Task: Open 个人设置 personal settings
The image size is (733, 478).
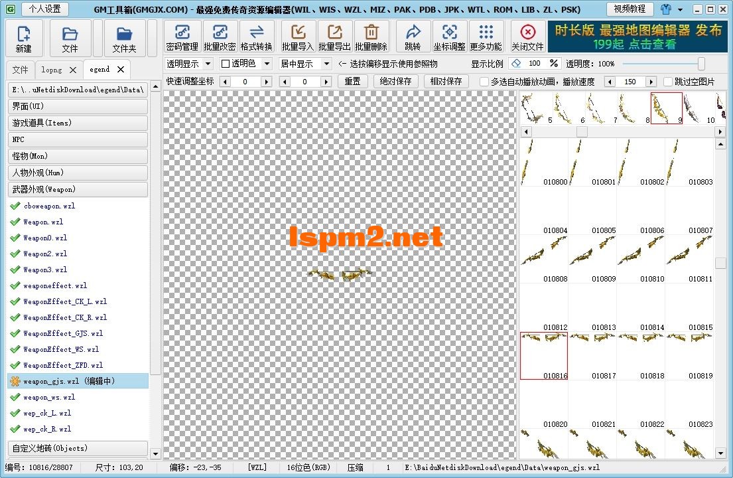Action: coord(44,9)
